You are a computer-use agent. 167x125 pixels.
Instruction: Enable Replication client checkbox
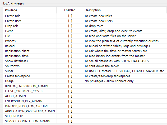coord(70,51)
